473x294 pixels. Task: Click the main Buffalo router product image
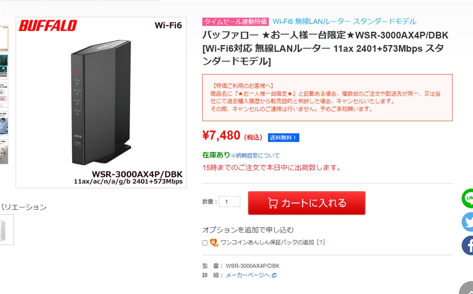101,103
